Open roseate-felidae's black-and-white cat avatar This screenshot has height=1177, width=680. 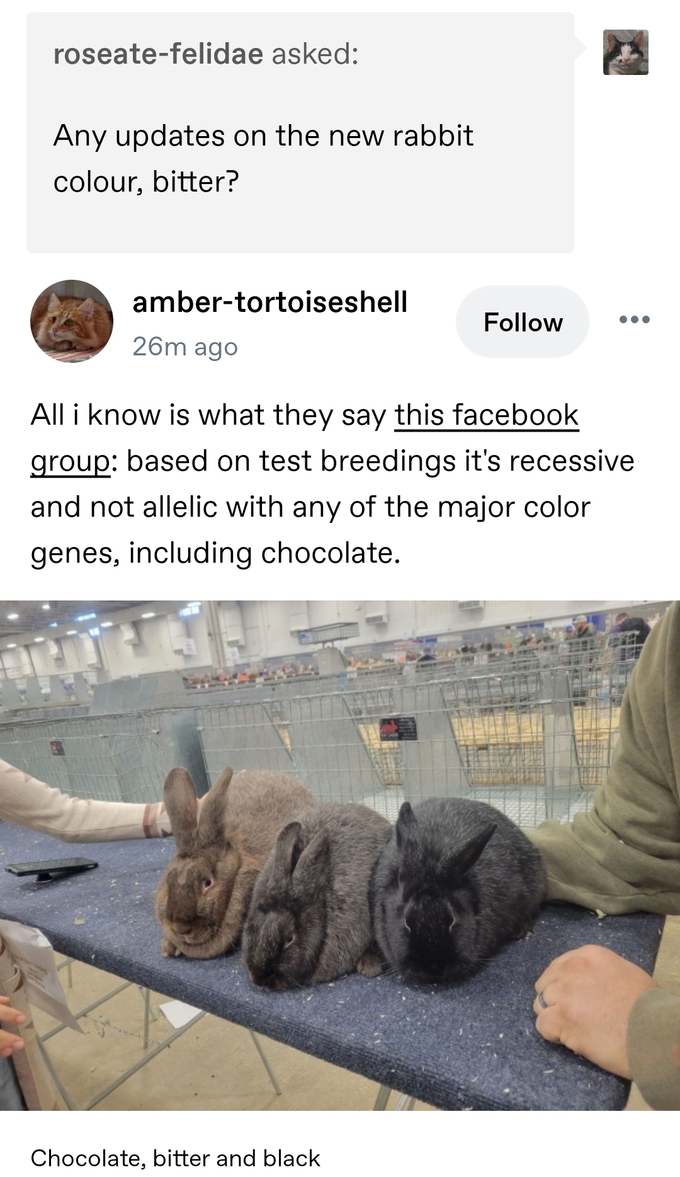(626, 52)
